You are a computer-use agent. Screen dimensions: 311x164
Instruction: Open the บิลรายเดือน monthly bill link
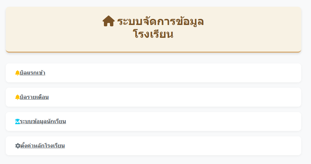tap(34, 97)
